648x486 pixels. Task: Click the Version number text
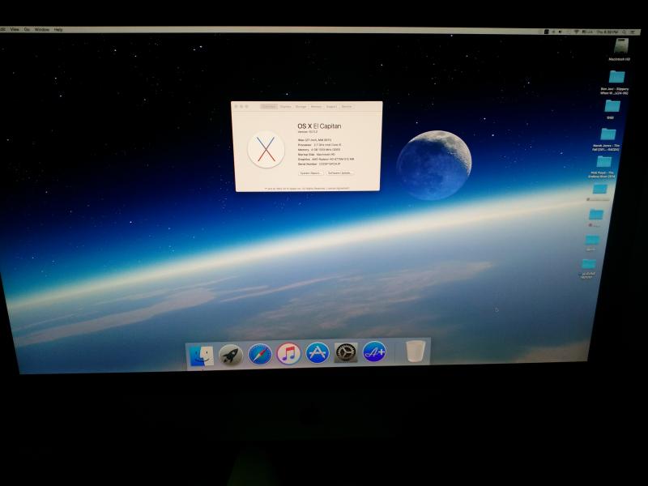click(308, 132)
